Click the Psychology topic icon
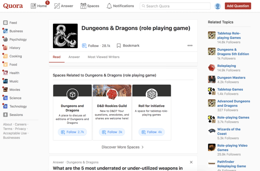Viewport: 260px width, 171px height. tap(5, 39)
